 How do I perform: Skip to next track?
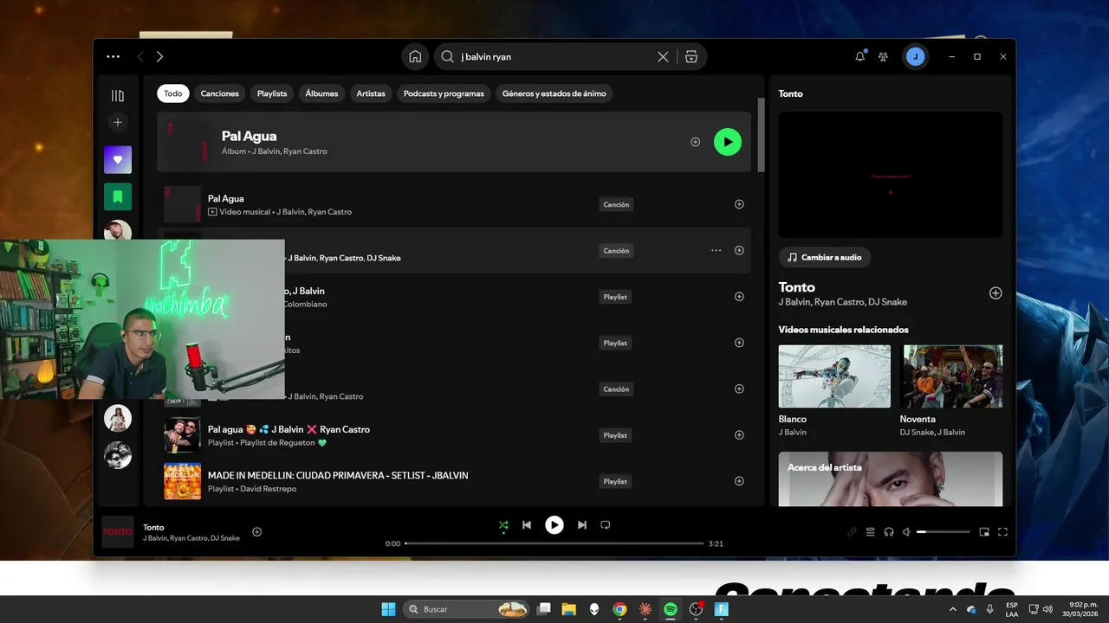[582, 525]
